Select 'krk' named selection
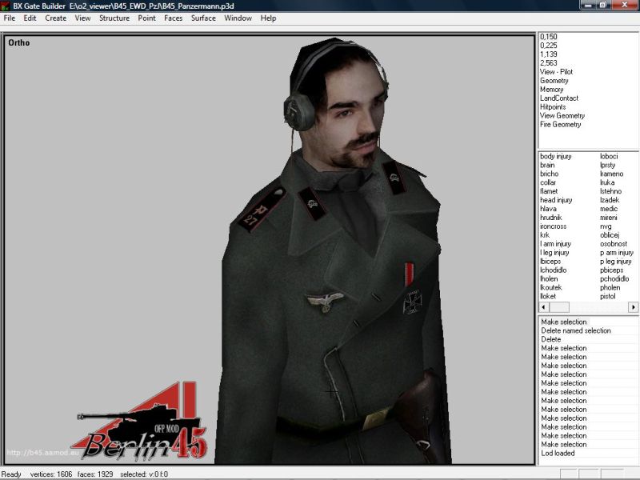Screen dimensions: 640x480 [545, 234]
